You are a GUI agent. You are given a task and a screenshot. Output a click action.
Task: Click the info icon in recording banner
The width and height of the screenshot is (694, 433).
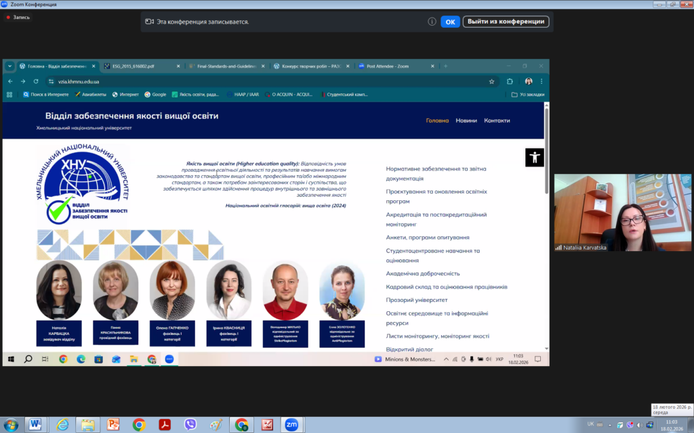[432, 22]
